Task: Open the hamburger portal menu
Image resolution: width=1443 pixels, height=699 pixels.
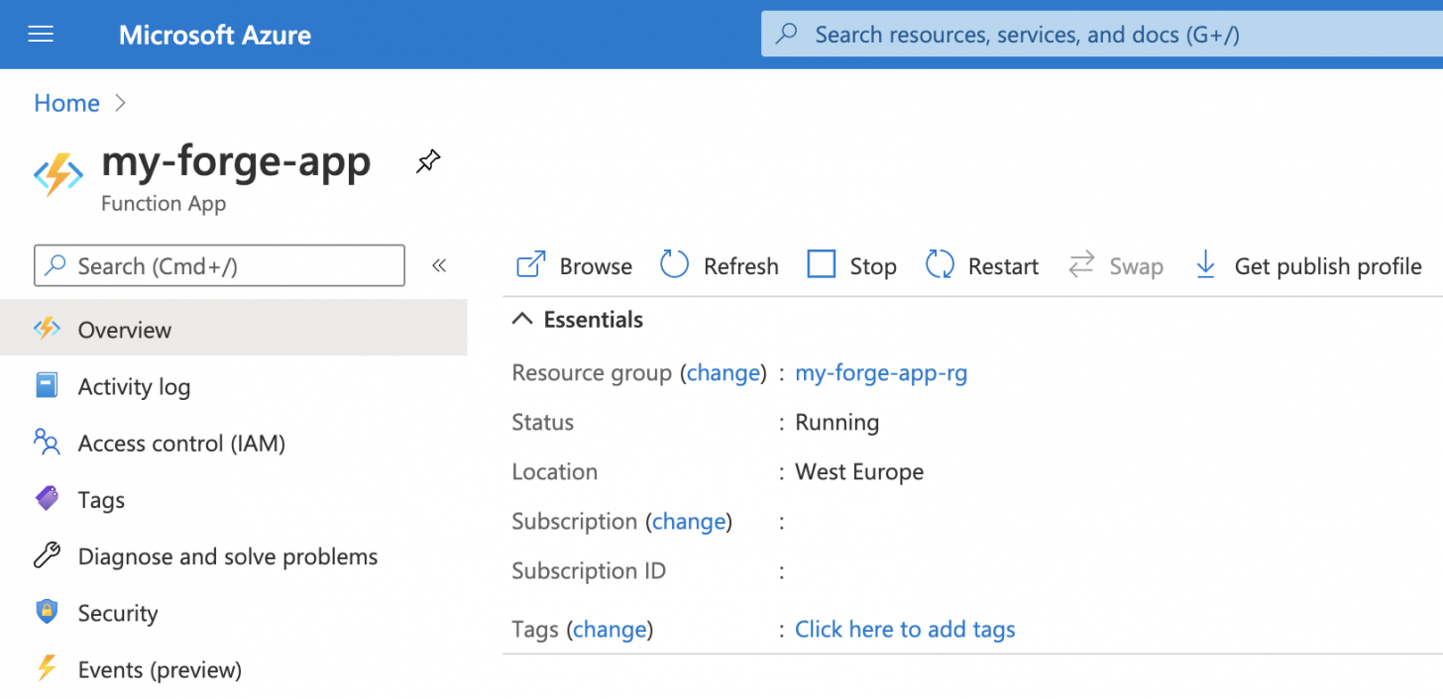Action: [41, 35]
